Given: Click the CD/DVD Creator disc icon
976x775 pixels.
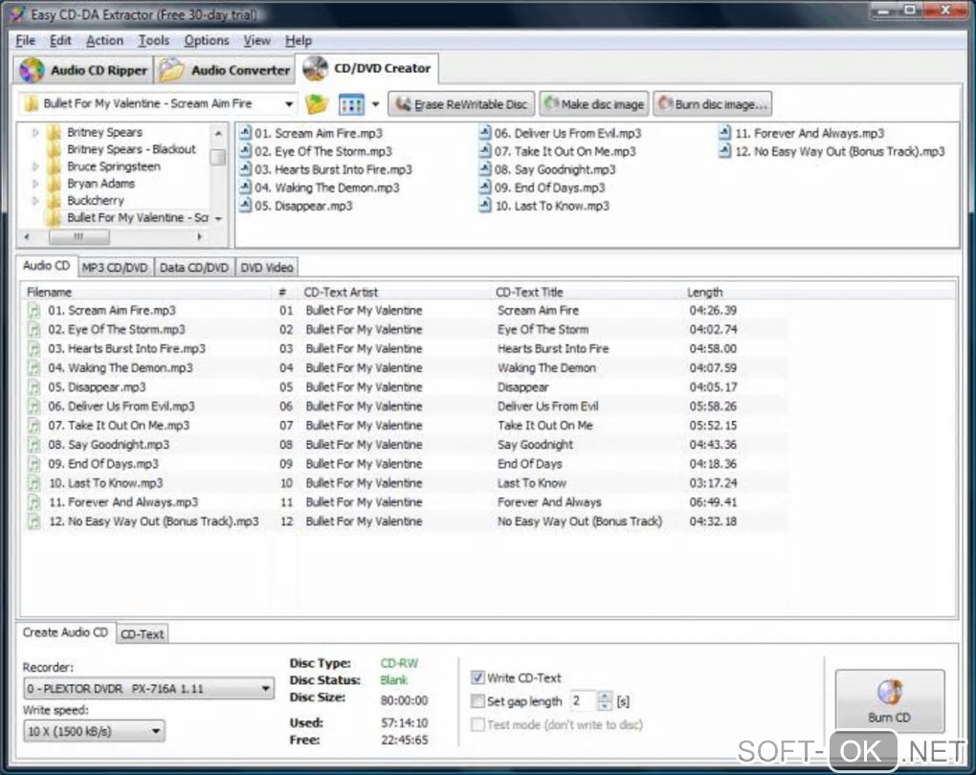Looking at the screenshot, I should tap(316, 69).
